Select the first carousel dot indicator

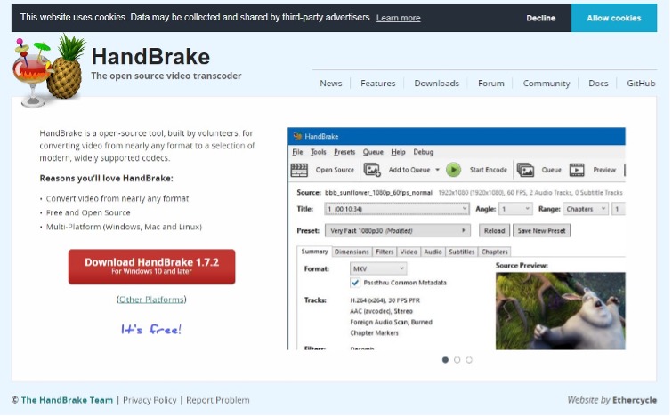(445, 360)
